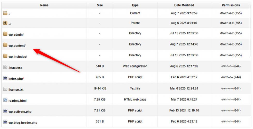
Task: Open the wp-admin/ directory link
Action: (x=16, y=35)
